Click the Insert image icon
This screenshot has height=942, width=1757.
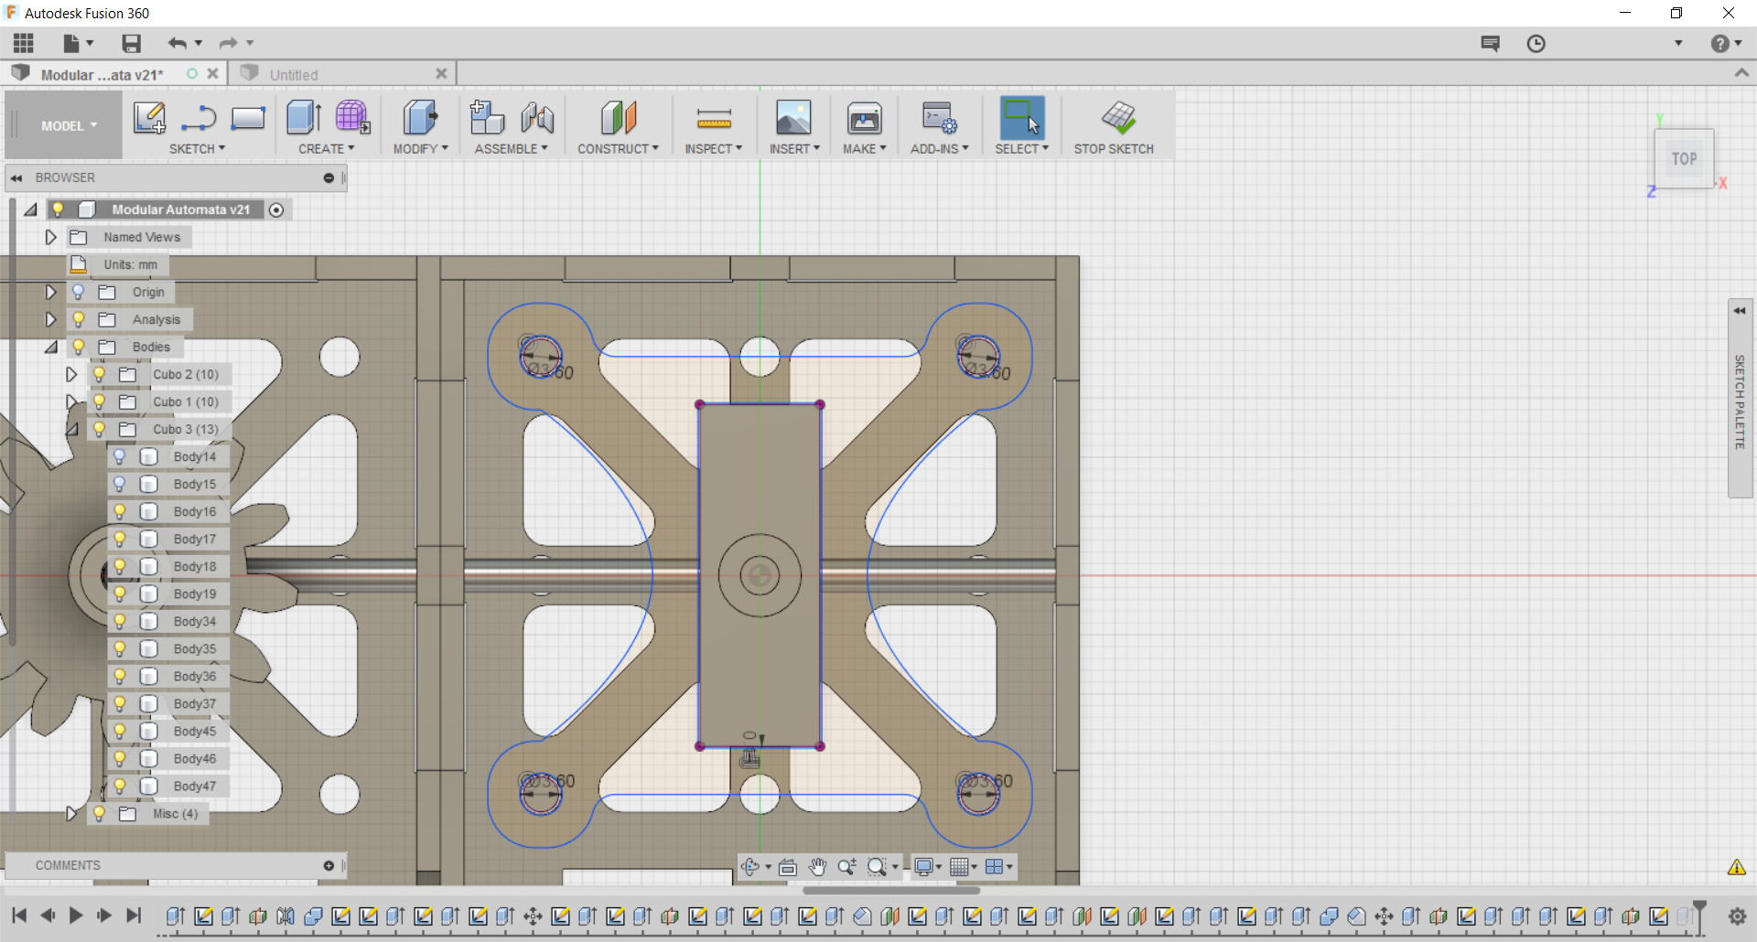coord(792,118)
